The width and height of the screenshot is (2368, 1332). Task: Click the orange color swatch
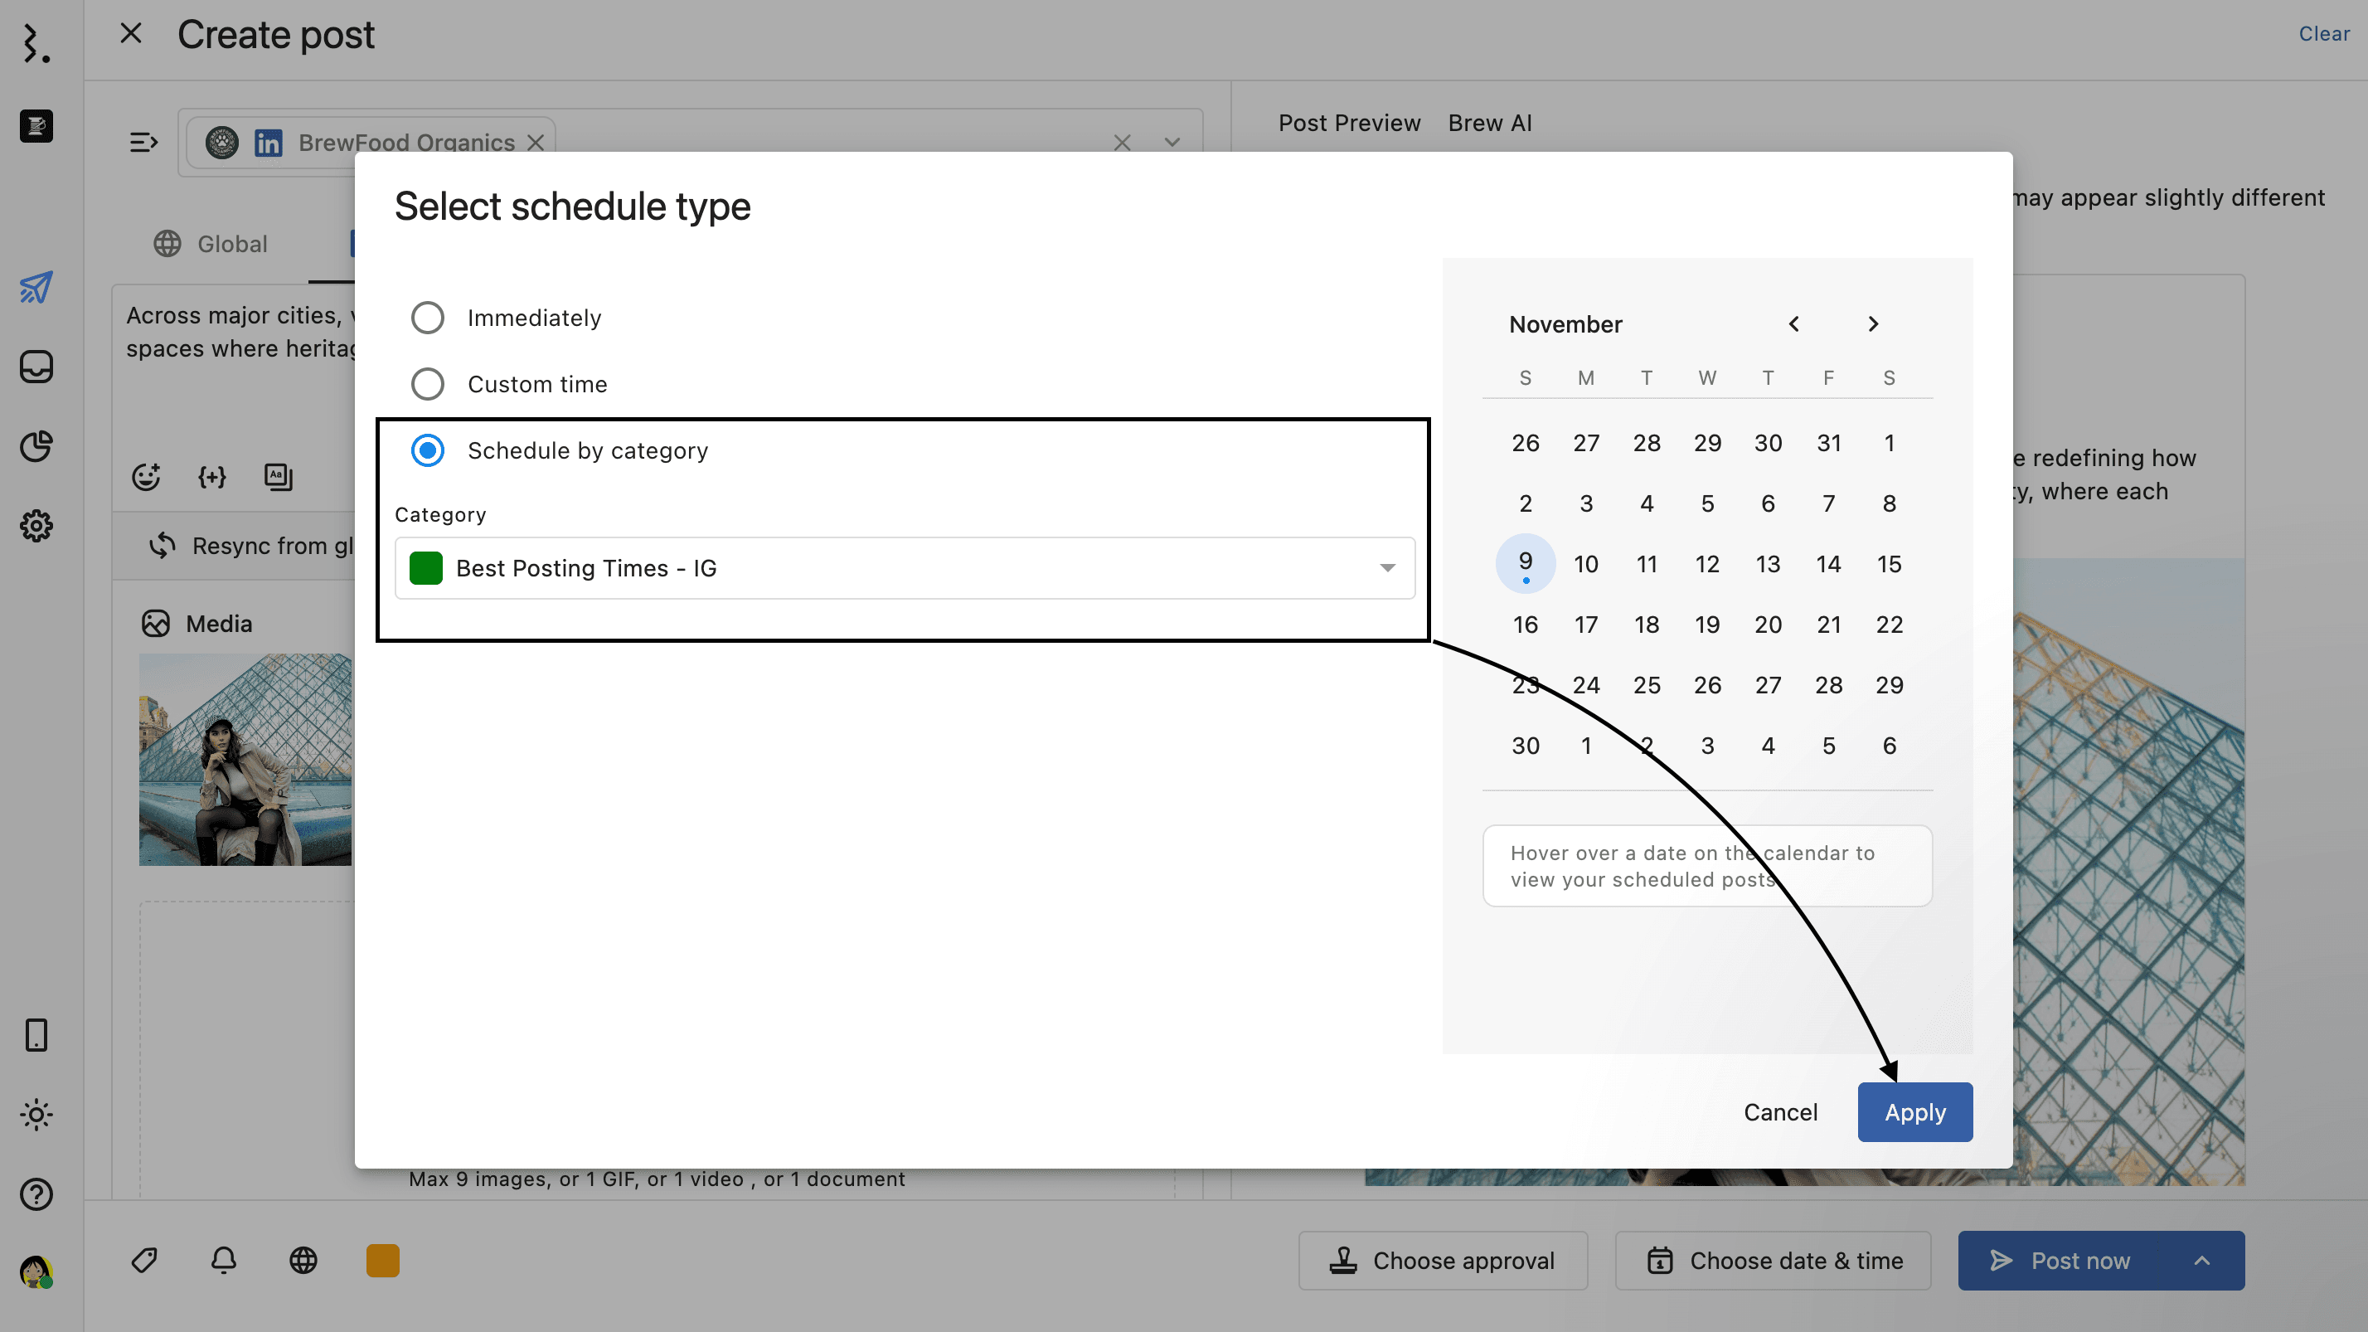click(382, 1261)
